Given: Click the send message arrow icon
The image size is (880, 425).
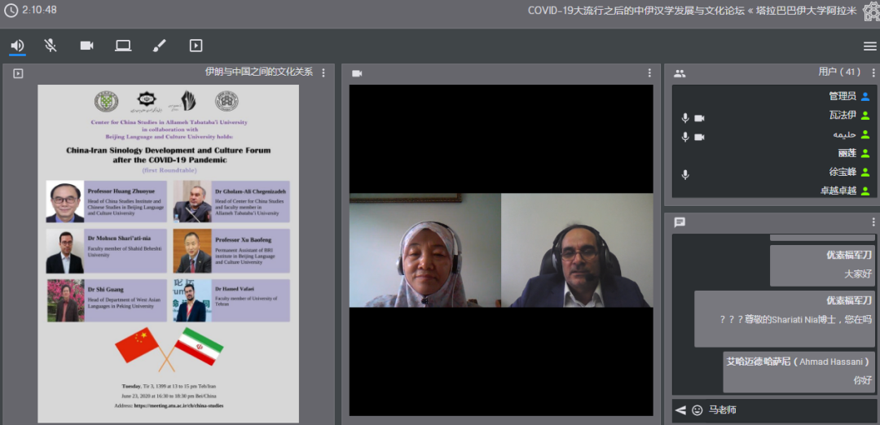Looking at the screenshot, I should [680, 410].
